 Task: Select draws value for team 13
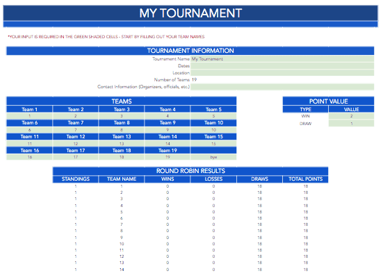pos(260,263)
